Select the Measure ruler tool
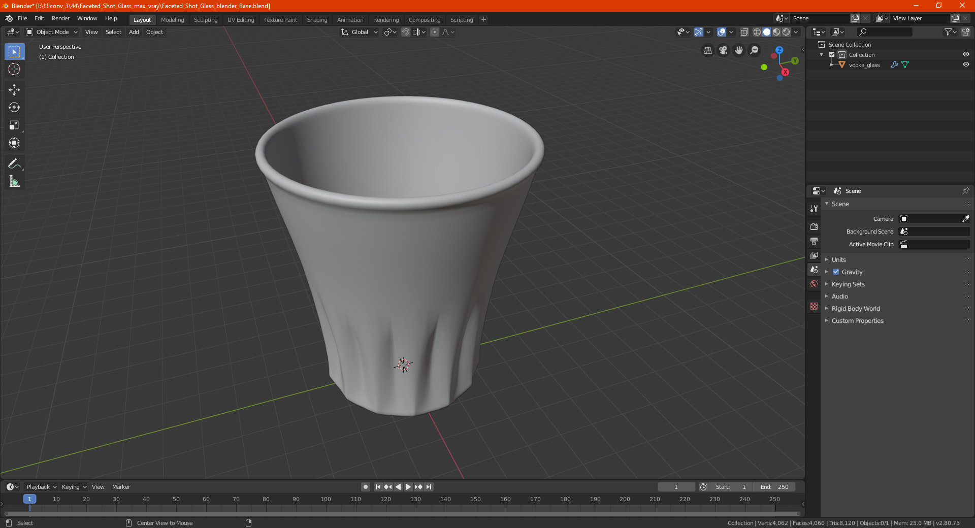Screen dimensions: 975x528 click(x=14, y=181)
